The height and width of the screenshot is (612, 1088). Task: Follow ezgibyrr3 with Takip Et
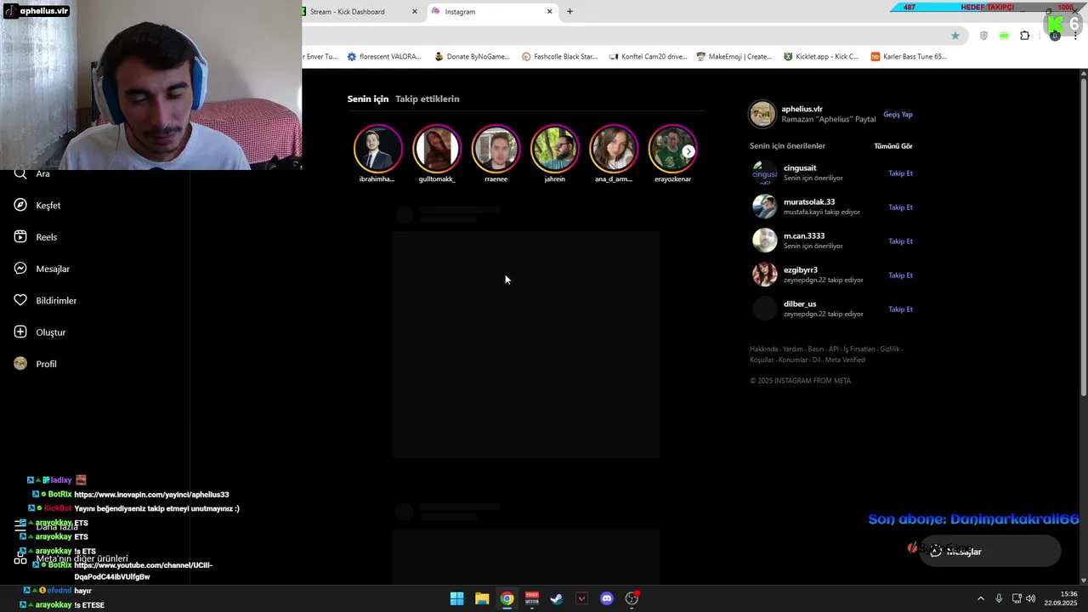pos(900,275)
